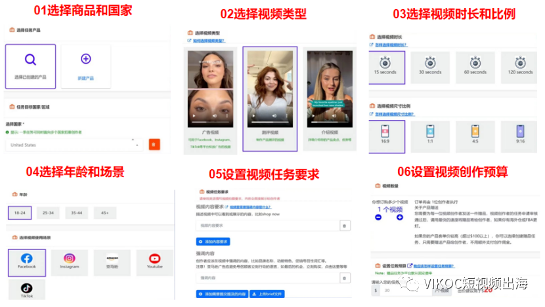The width and height of the screenshot is (545, 307).
Task: Pick the 16:9 aspect ratio
Action: (x=387, y=137)
